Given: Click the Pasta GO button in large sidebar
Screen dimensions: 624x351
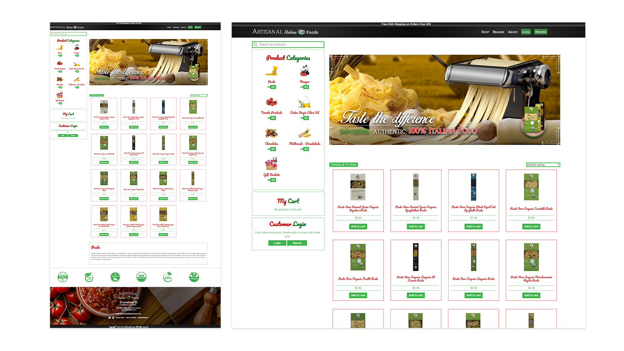Looking at the screenshot, I should click(272, 87).
